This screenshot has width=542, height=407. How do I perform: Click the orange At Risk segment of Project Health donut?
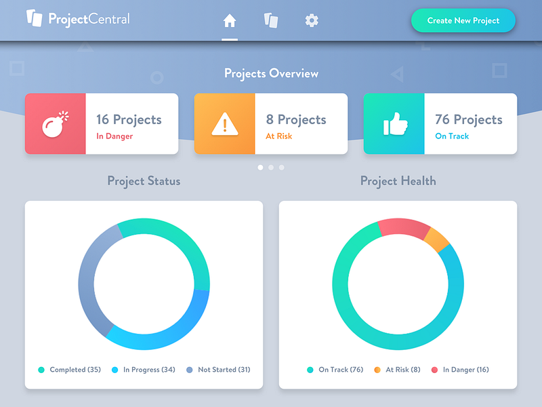[437, 240]
